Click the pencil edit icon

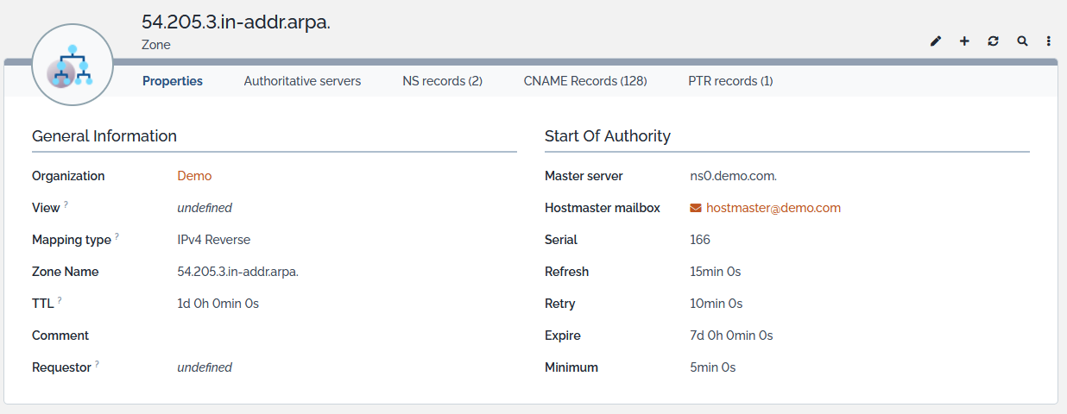tap(936, 41)
